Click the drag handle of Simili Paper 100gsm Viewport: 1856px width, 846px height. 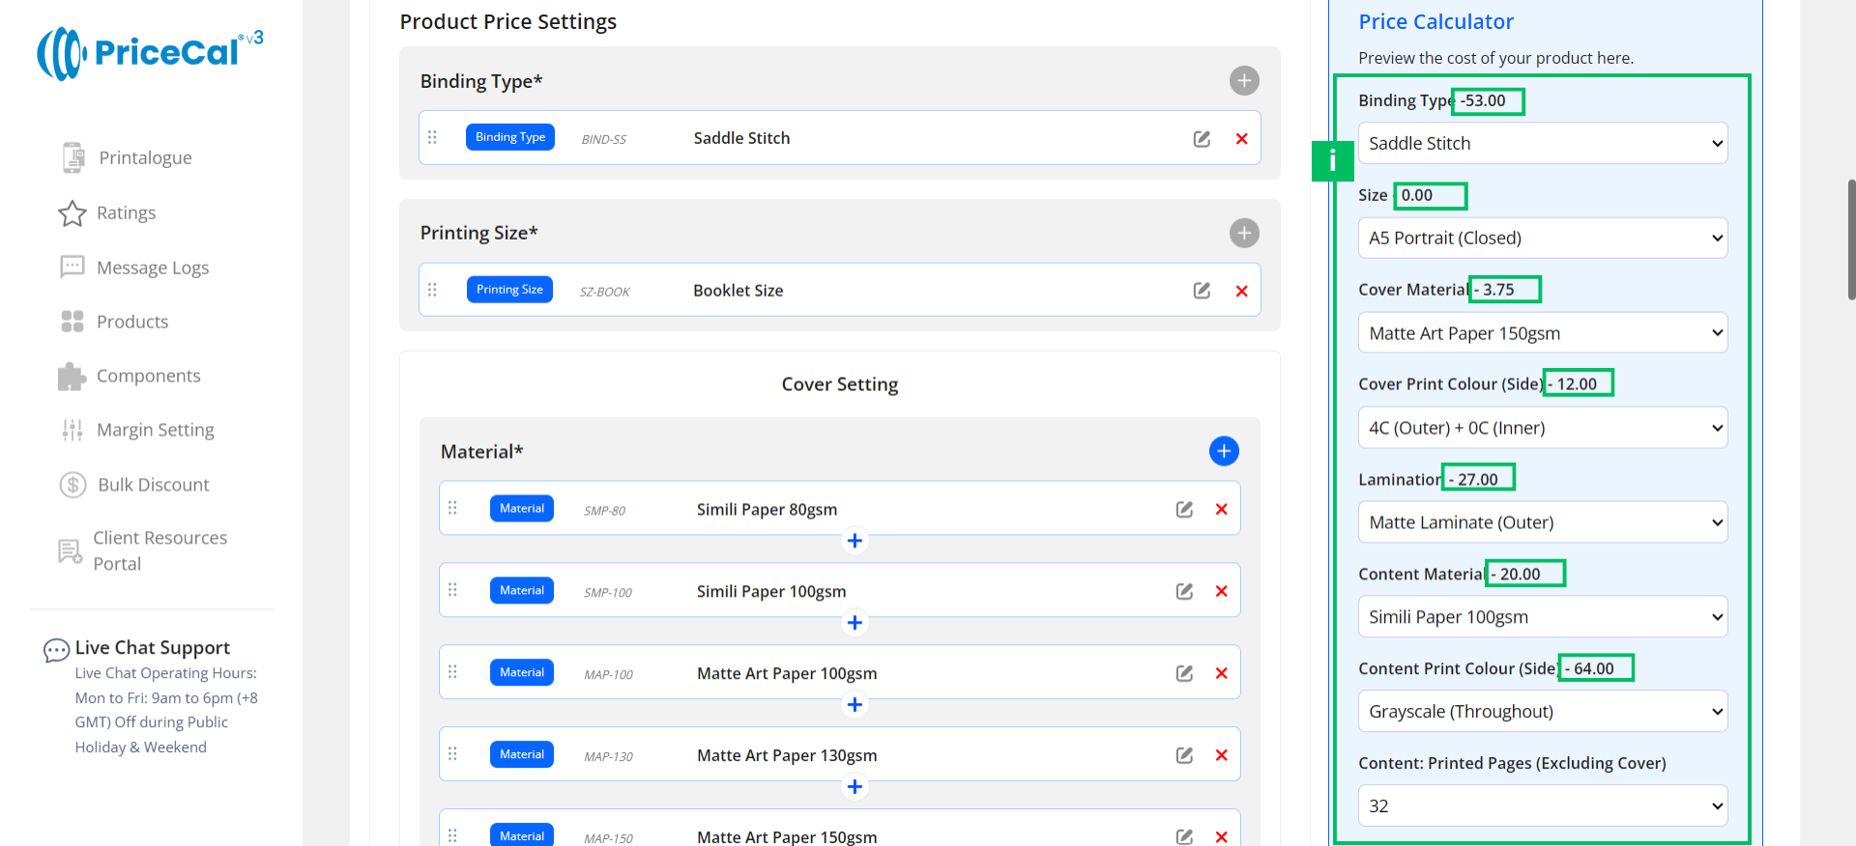click(452, 590)
